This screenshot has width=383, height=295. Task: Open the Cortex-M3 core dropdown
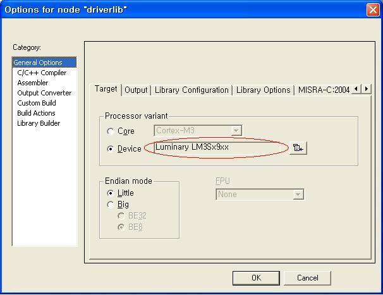pos(198,131)
